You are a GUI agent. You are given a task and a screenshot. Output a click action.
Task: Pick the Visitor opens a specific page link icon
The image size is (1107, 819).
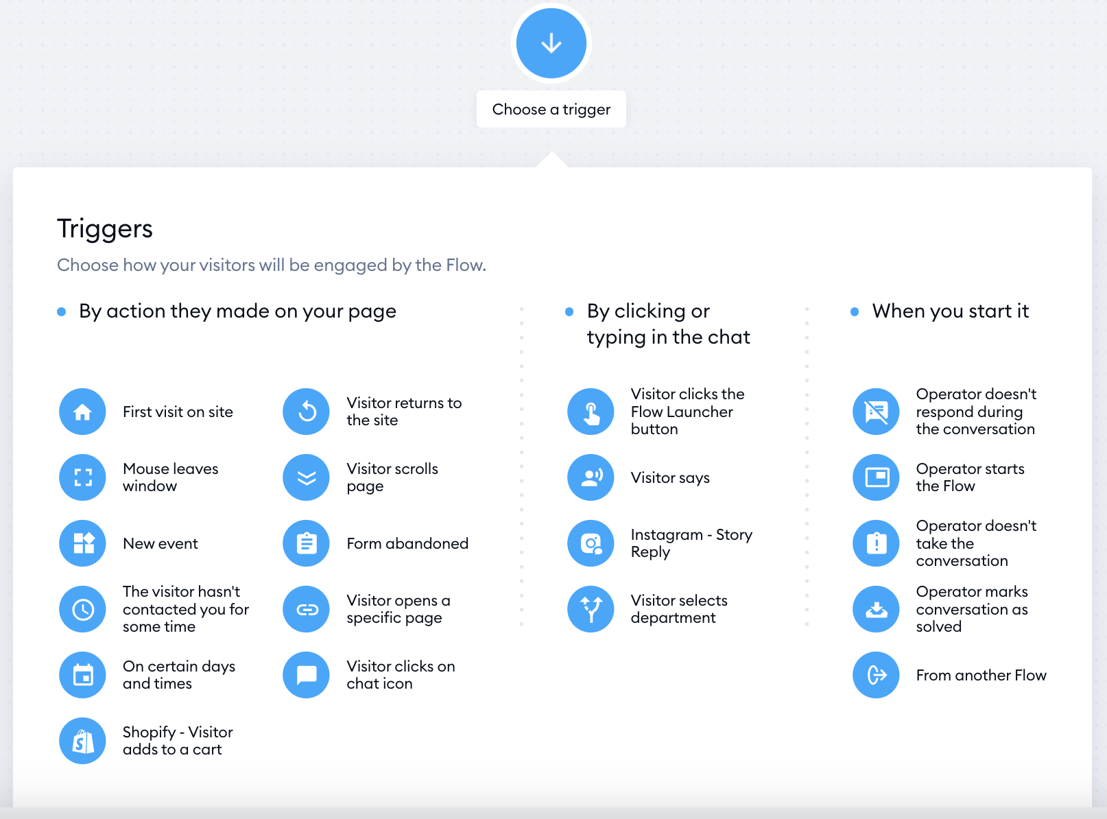click(x=307, y=609)
